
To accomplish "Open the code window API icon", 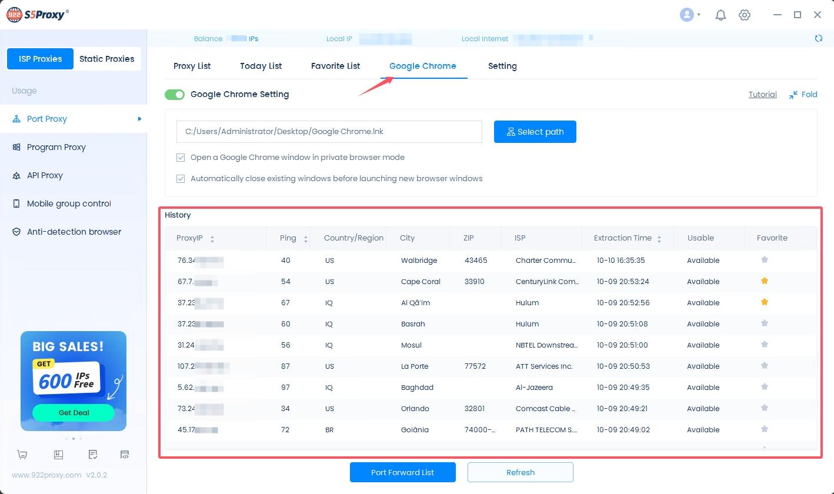I will (x=125, y=455).
